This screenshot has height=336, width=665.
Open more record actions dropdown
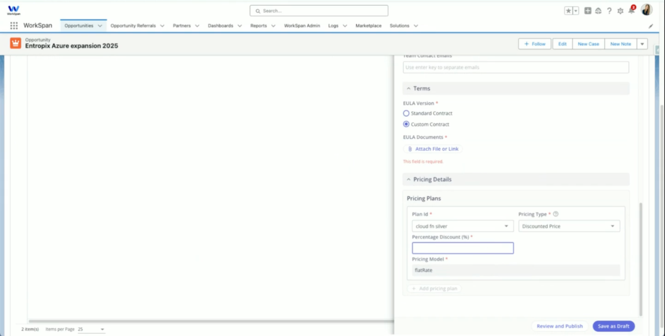(x=642, y=44)
